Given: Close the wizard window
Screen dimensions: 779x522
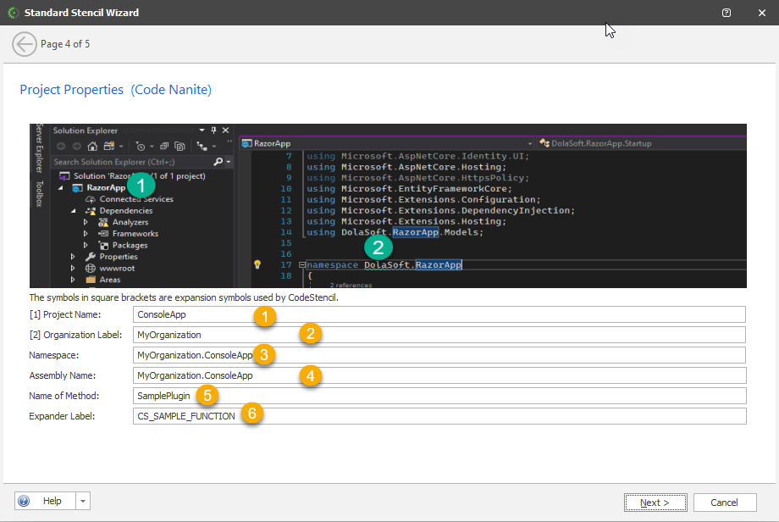Looking at the screenshot, I should coord(760,13).
